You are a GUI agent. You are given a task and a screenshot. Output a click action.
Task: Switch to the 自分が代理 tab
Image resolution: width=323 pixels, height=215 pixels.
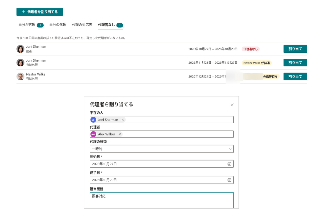coord(31,25)
